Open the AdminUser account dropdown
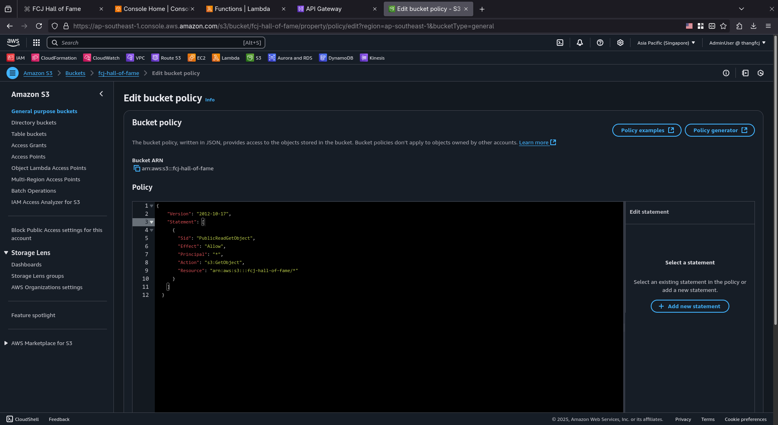778x425 pixels. point(737,43)
